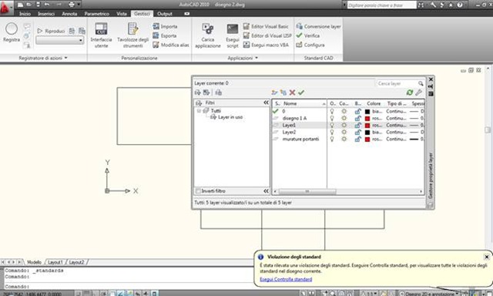
Task: Toggle lightbulb for Layer1
Action: click(332, 125)
